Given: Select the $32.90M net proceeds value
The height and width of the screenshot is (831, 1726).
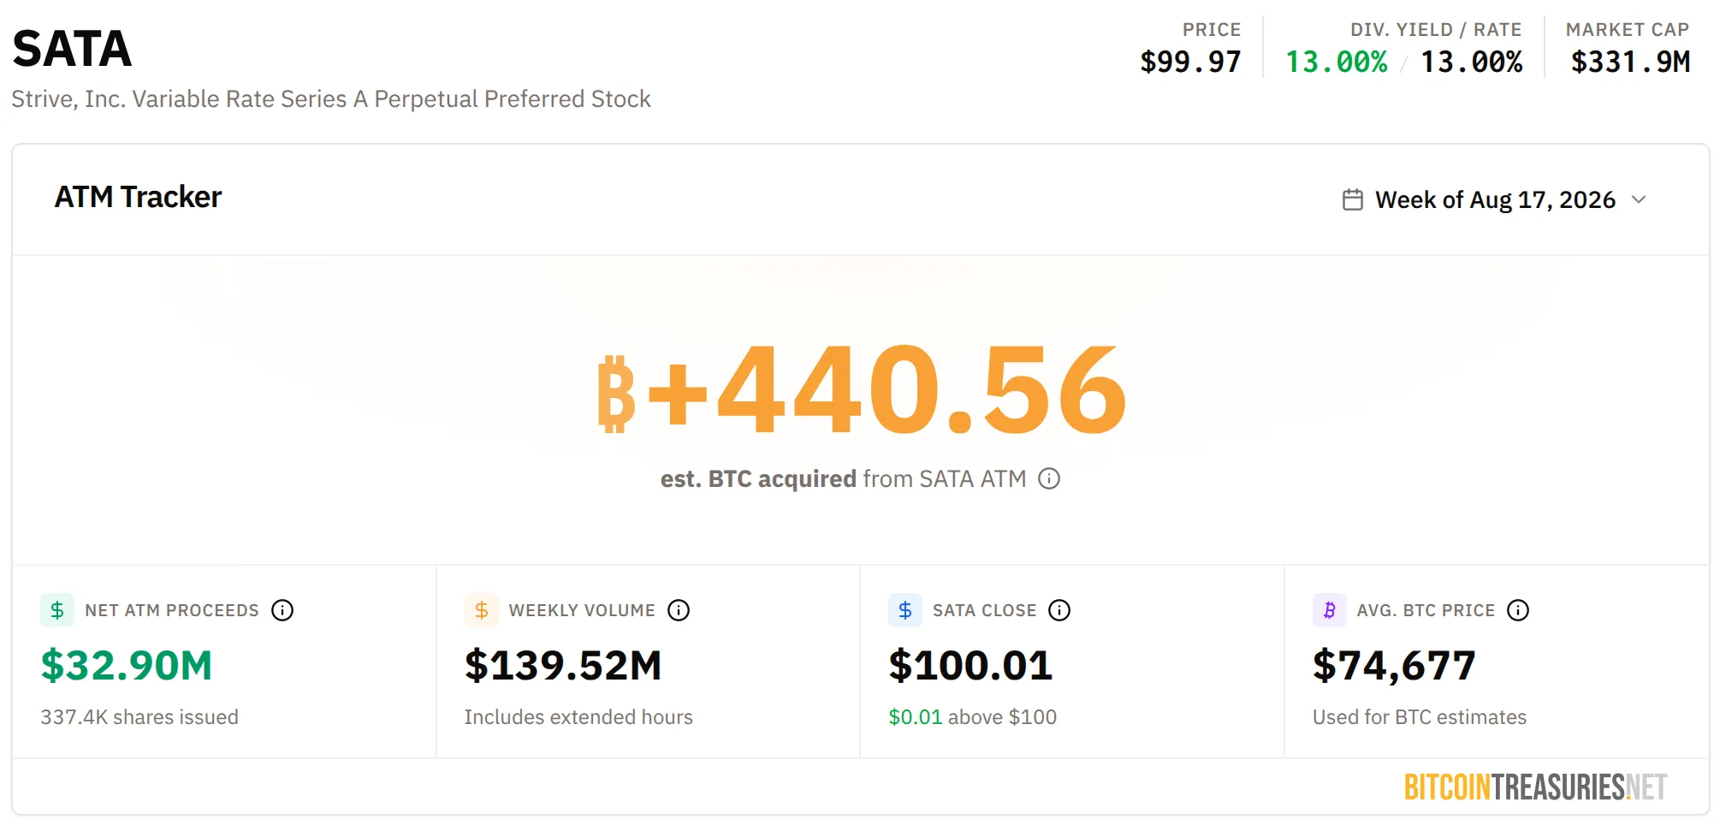Looking at the screenshot, I should pyautogui.click(x=127, y=666).
